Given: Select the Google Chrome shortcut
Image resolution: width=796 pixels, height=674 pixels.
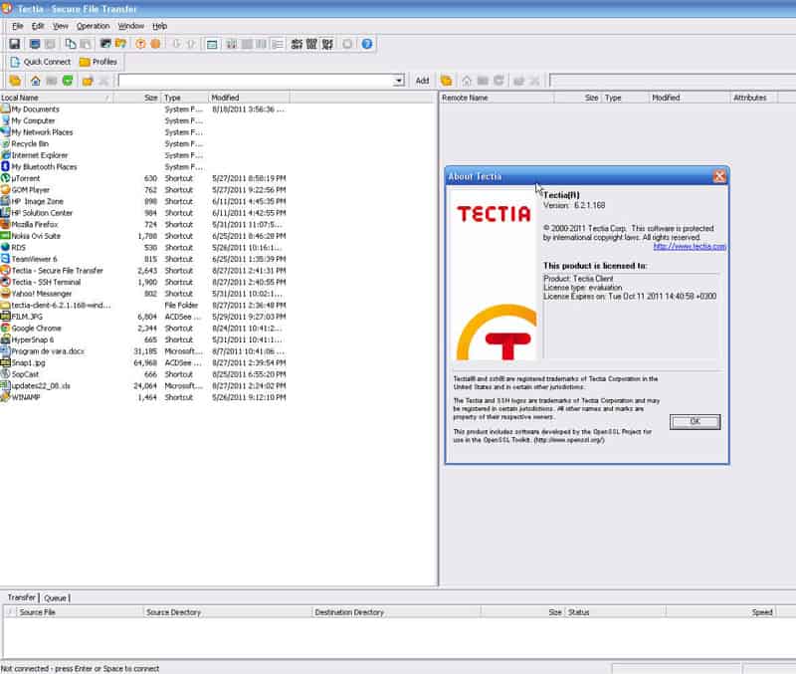Looking at the screenshot, I should [x=36, y=329].
